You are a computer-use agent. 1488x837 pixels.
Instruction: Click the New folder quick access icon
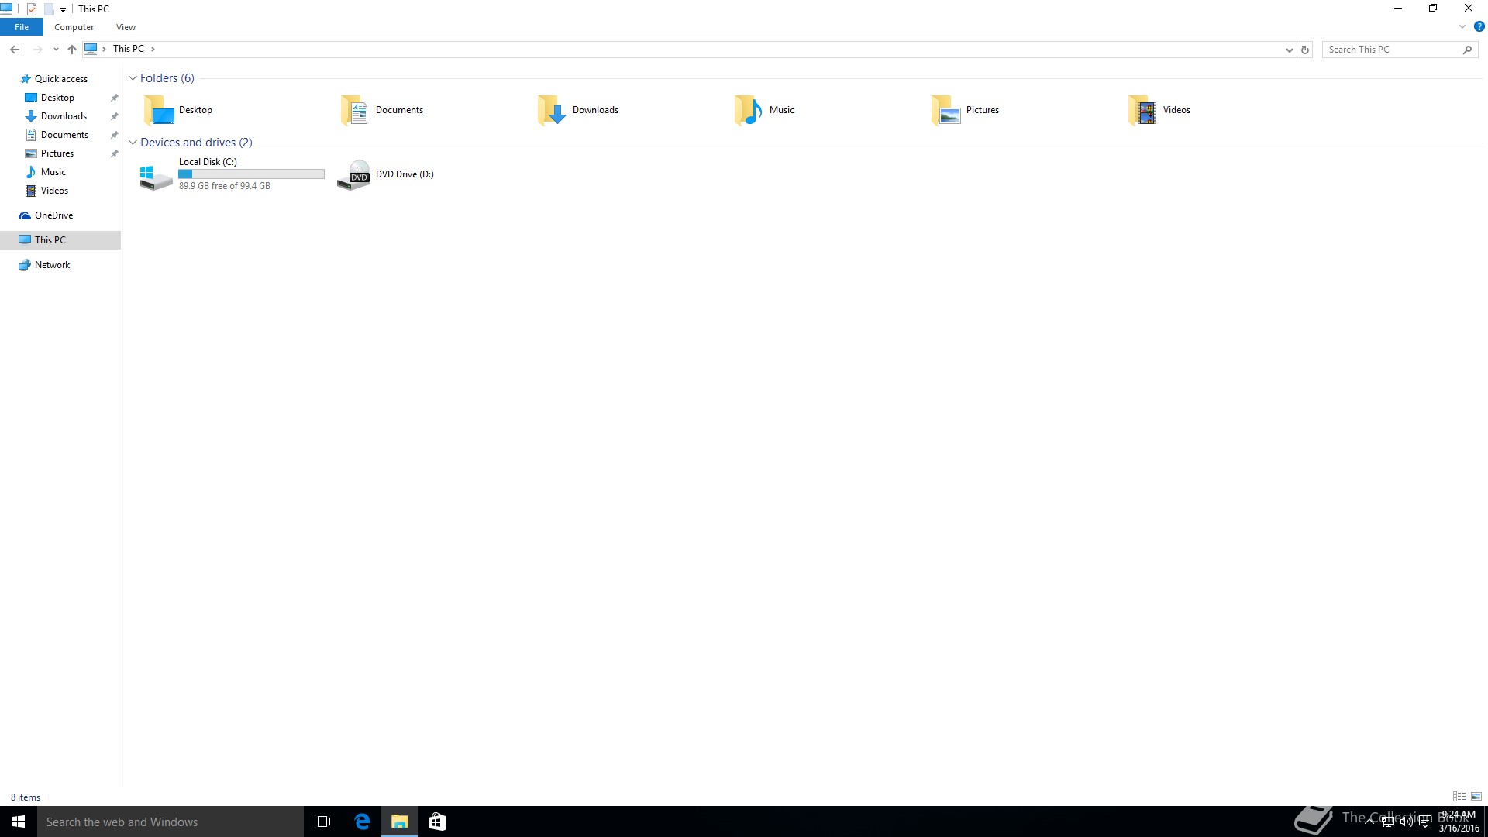(48, 9)
